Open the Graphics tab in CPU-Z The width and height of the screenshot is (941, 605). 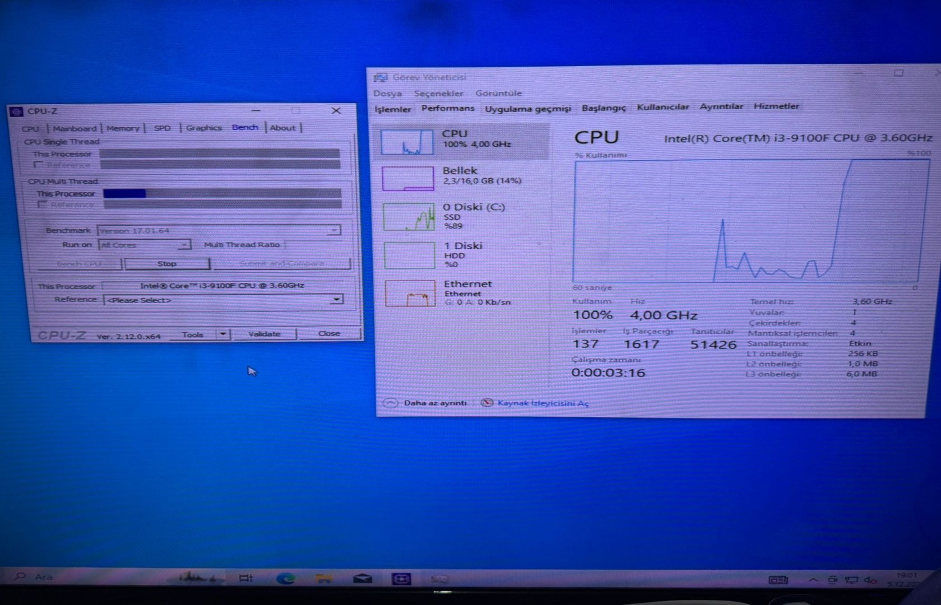pos(204,128)
